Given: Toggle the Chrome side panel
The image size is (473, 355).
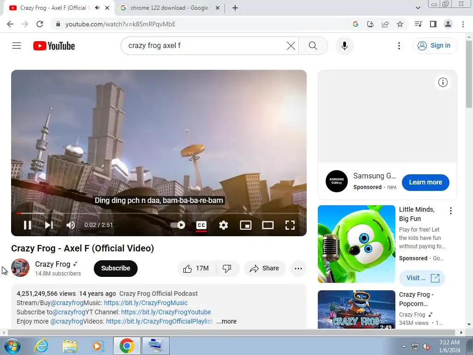Looking at the screenshot, I should [x=433, y=24].
